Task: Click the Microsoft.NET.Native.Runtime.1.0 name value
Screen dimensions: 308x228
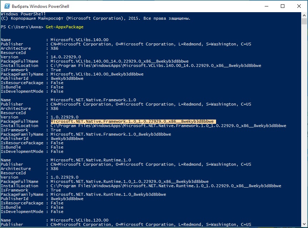Action: click(91, 160)
